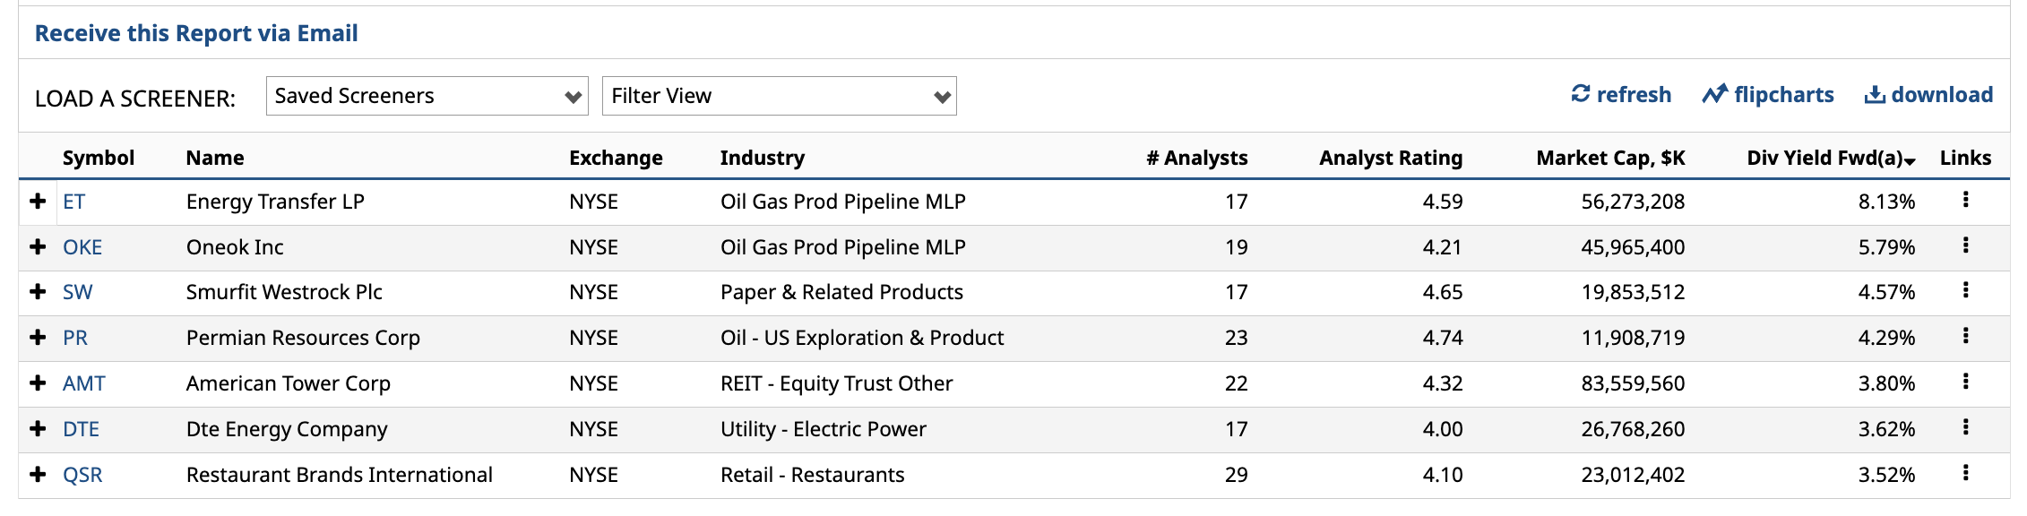Expand the PR row with plus icon
This screenshot has width=2027, height=516.
coord(38,338)
